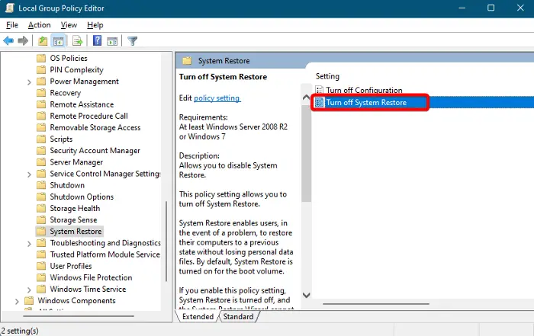Click the policy icon beside Turn off Configuration

319,90
